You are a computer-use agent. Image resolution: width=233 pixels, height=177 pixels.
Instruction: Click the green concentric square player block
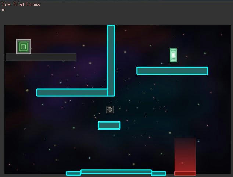click(x=24, y=47)
